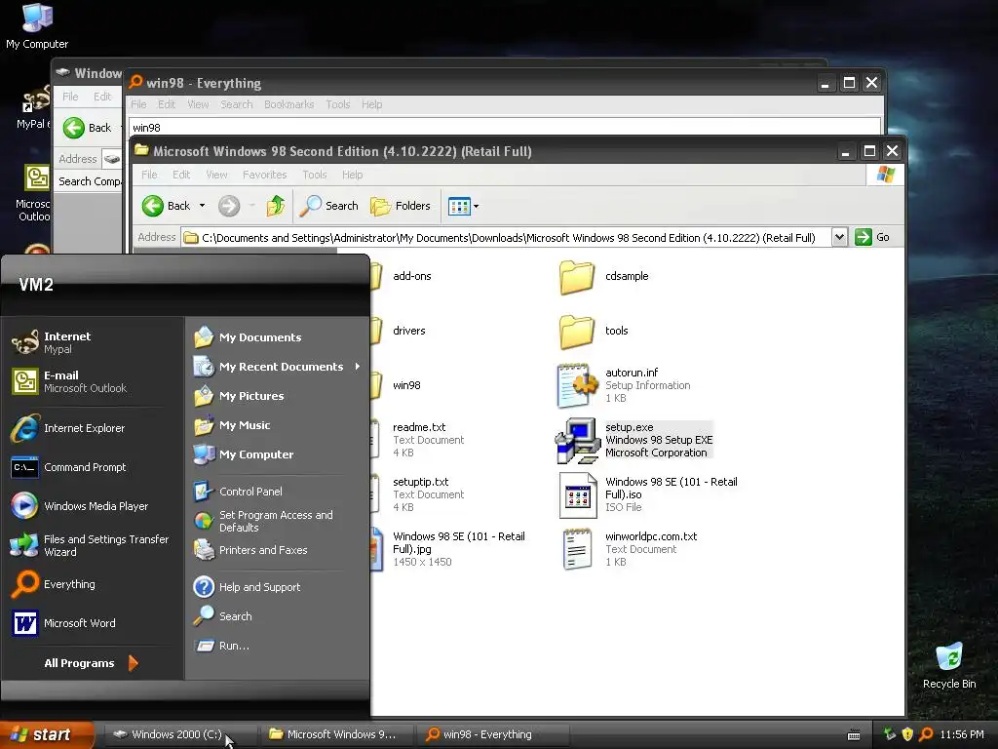Open Favorites menu in Explorer window
998x749 pixels.
click(x=265, y=175)
